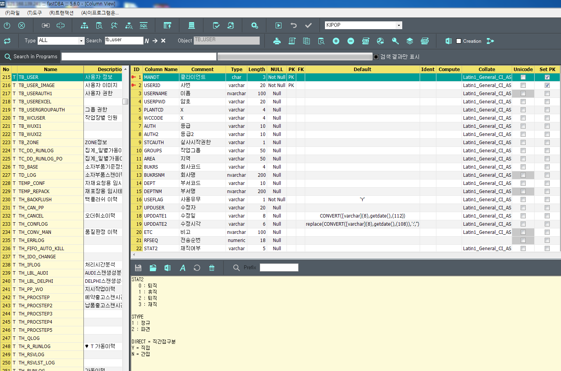Click the server stack icon
The height and width of the screenshot is (371, 561).
(x=191, y=25)
